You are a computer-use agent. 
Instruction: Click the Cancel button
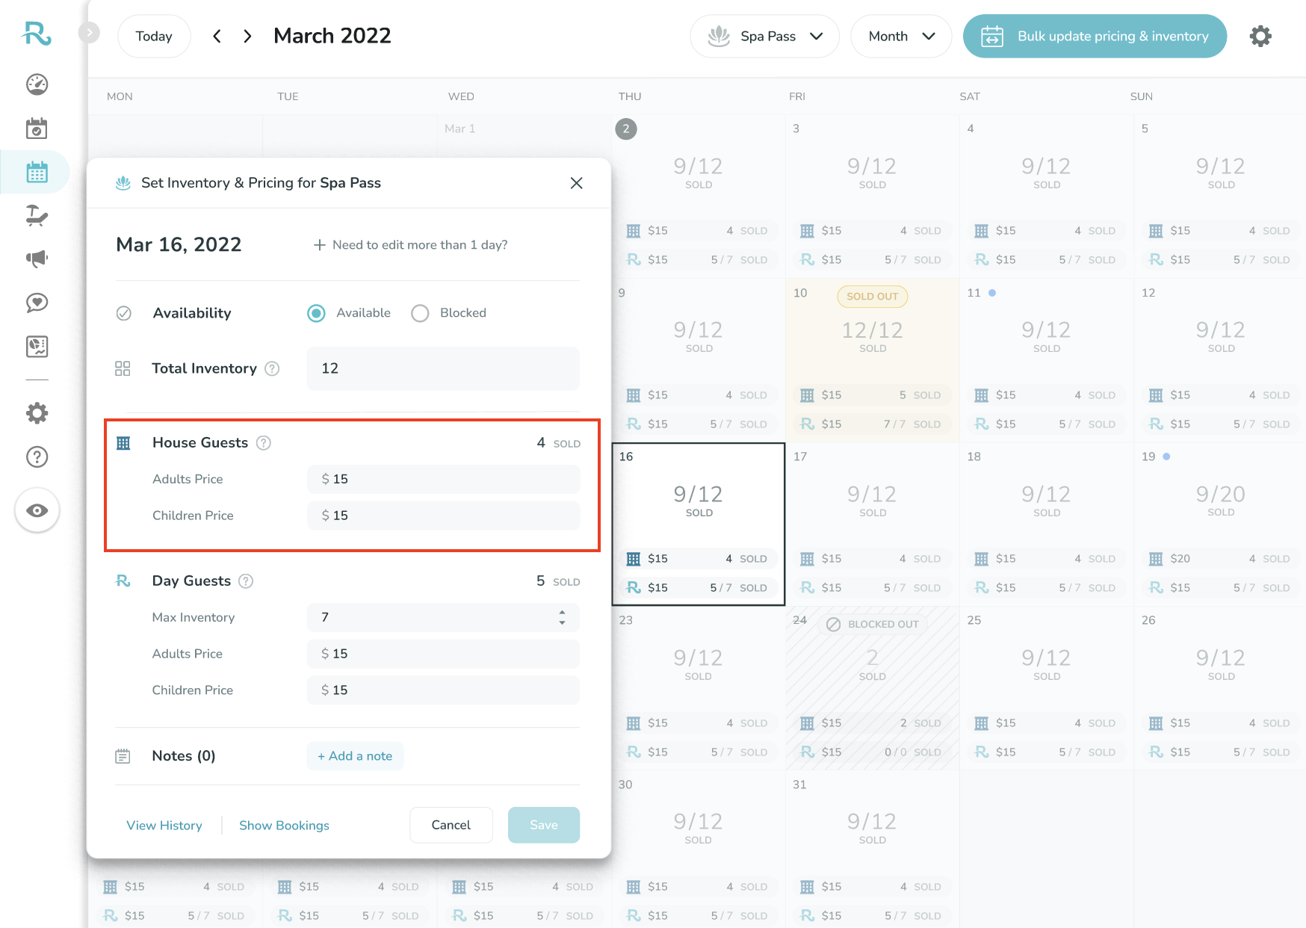451,825
